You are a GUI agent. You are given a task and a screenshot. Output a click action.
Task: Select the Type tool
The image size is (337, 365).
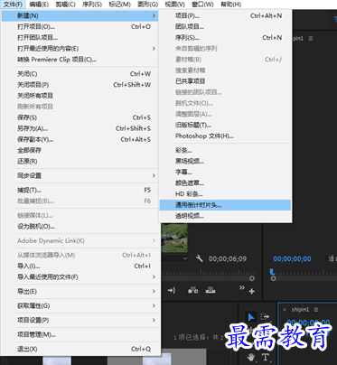pyautogui.click(x=266, y=358)
